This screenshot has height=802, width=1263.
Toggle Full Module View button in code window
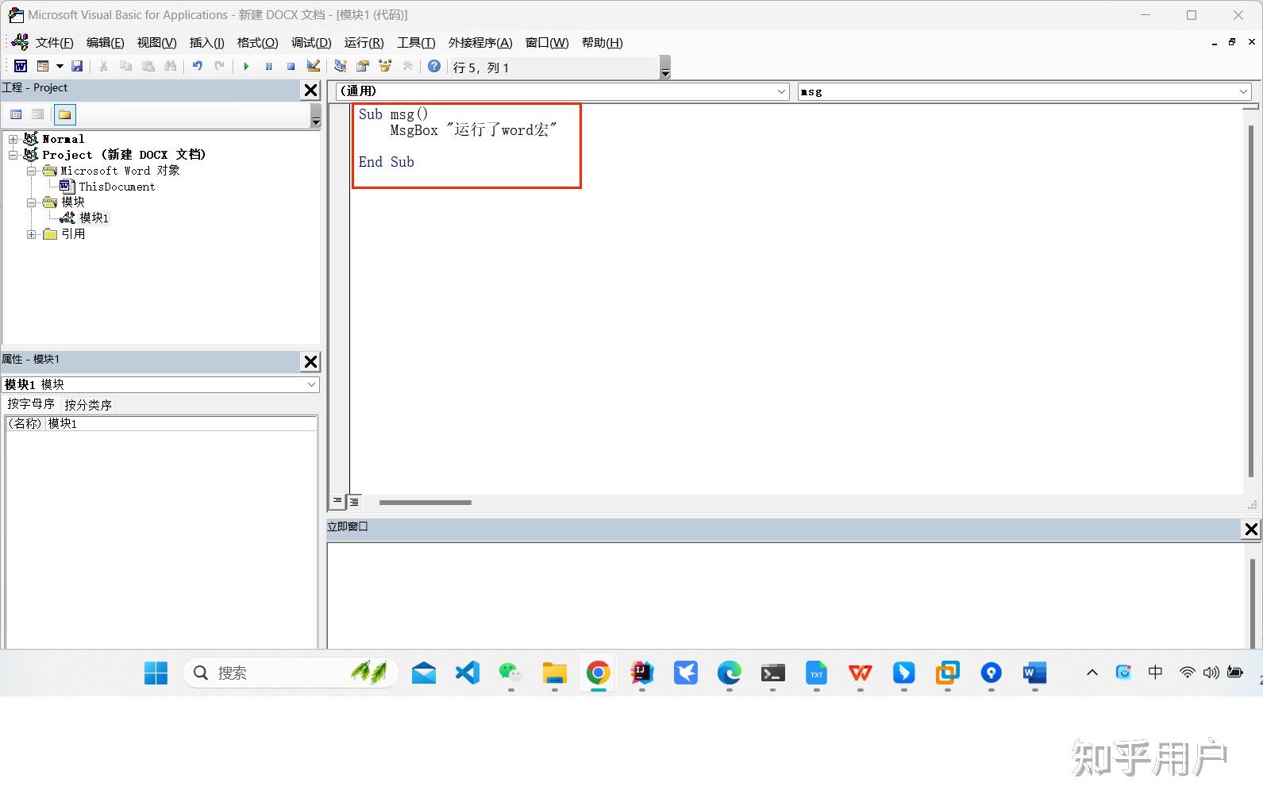tap(354, 501)
